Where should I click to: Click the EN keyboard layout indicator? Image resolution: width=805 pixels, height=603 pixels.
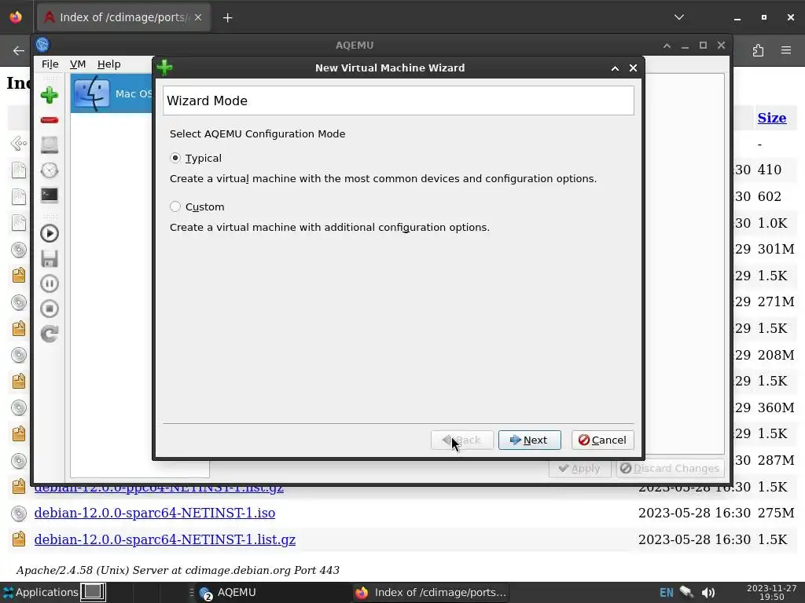[667, 593]
